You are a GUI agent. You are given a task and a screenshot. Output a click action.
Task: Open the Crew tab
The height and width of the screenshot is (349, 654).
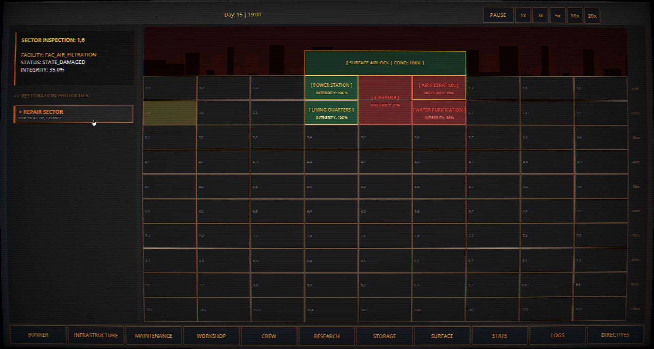(269, 336)
